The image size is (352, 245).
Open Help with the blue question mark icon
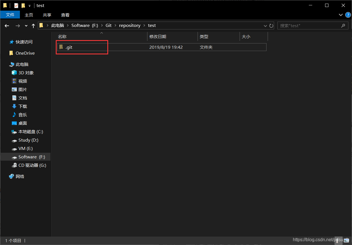pyautogui.click(x=348, y=15)
